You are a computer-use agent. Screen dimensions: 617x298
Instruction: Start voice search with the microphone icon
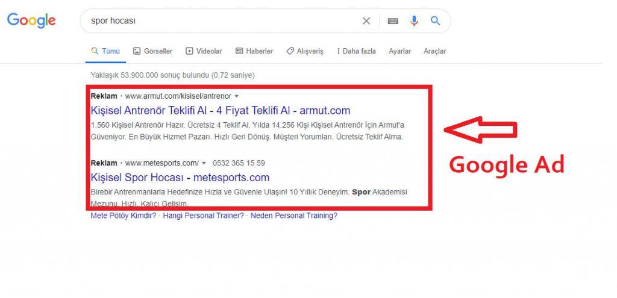(x=414, y=21)
